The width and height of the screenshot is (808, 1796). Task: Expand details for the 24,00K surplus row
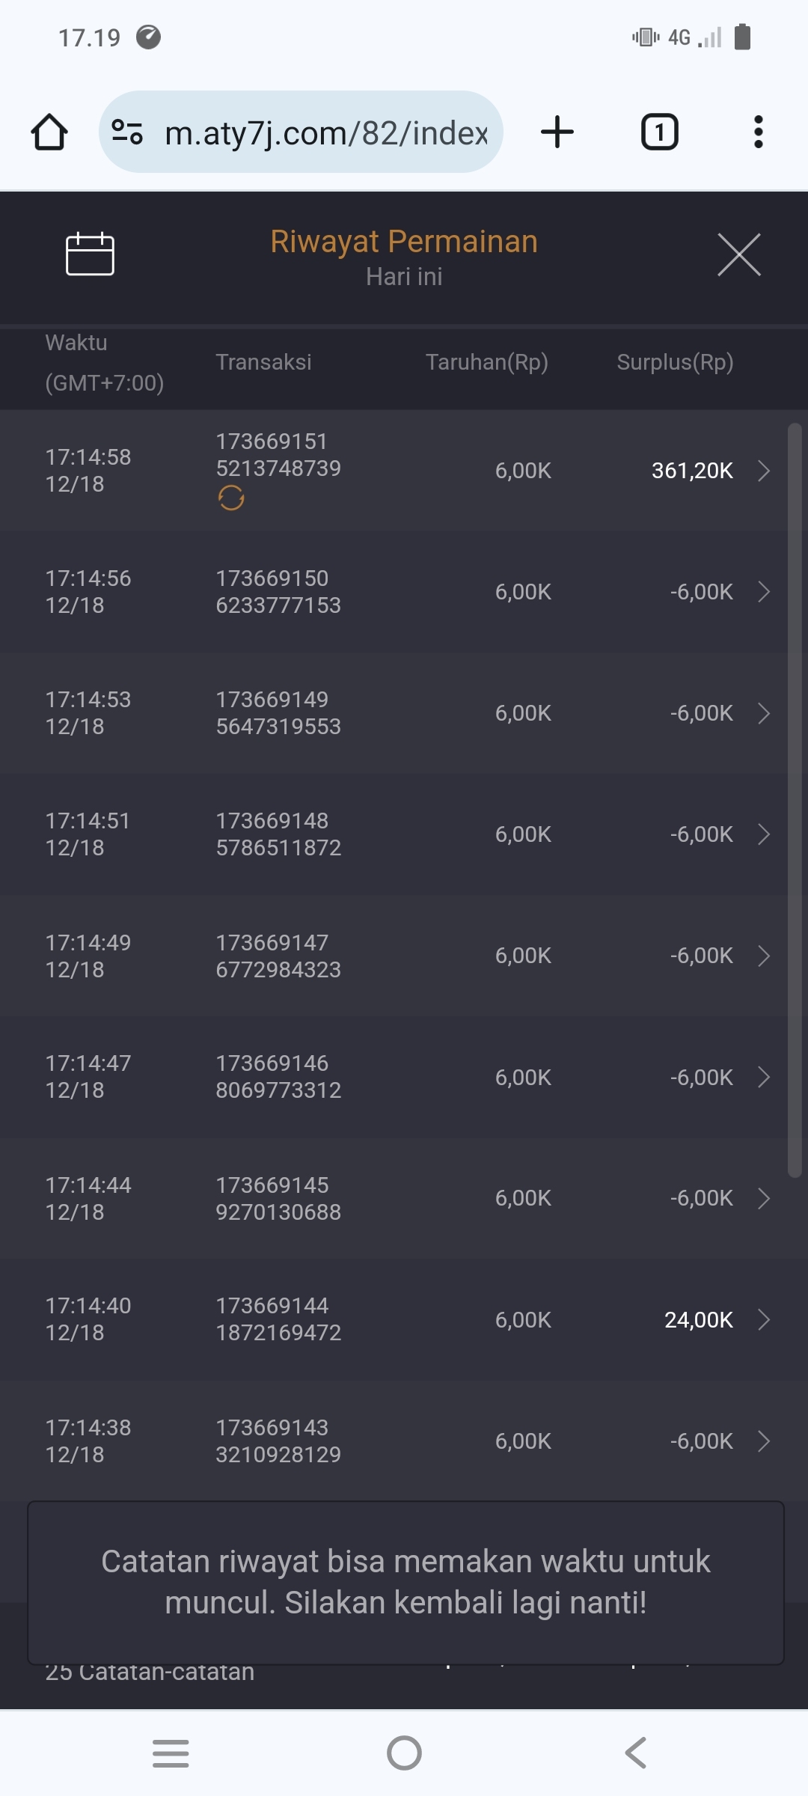pyautogui.click(x=763, y=1319)
